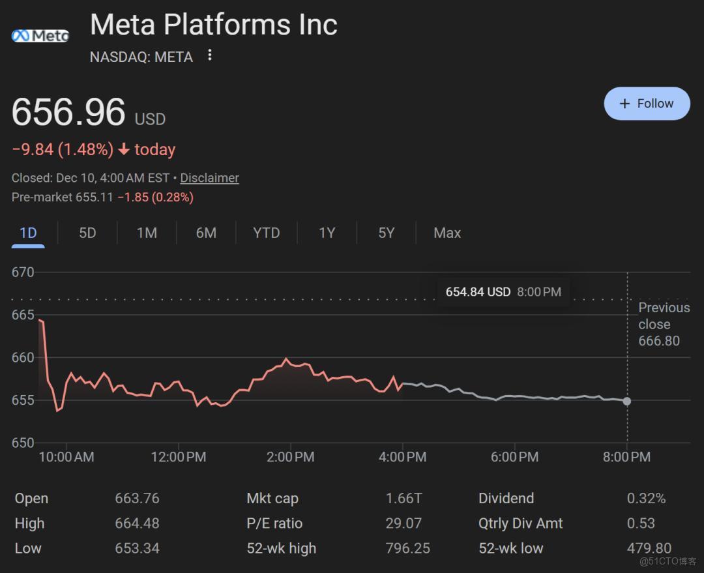Switch to the 1M chart tab
The image size is (704, 573).
147,233
